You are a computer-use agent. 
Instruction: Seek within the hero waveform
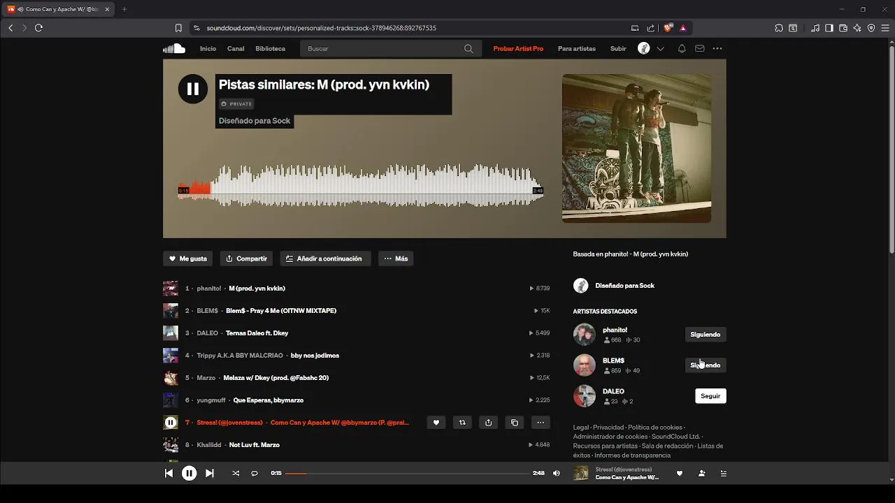[361, 186]
